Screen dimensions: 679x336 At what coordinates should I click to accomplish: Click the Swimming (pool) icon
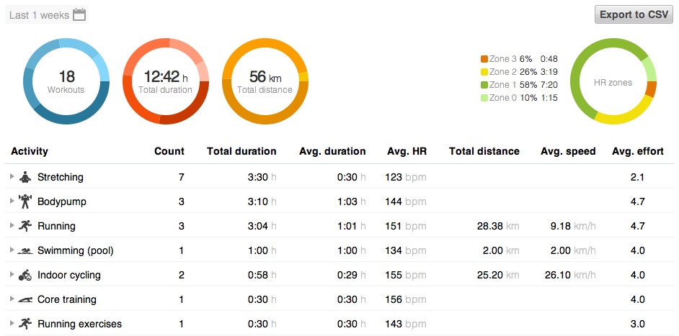click(x=25, y=251)
